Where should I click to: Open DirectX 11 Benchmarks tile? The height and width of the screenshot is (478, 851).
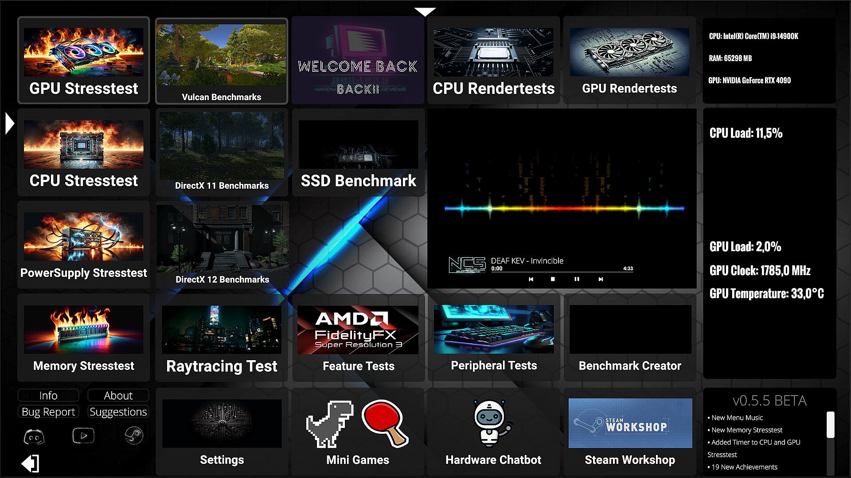[222, 152]
